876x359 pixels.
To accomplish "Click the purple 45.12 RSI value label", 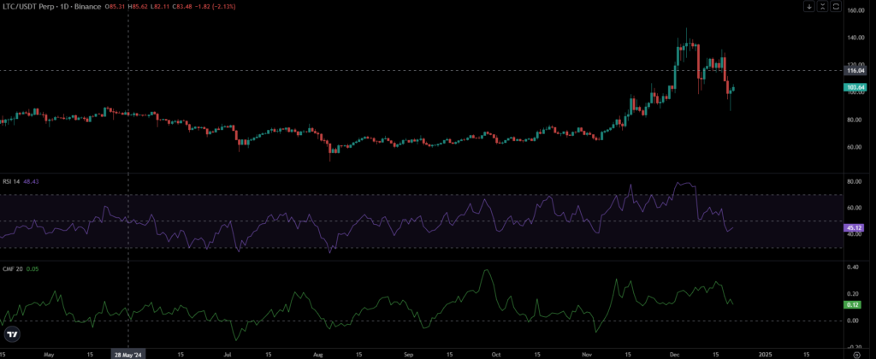I will 855,228.
